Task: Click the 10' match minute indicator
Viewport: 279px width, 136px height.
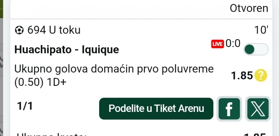Action: click(x=261, y=30)
